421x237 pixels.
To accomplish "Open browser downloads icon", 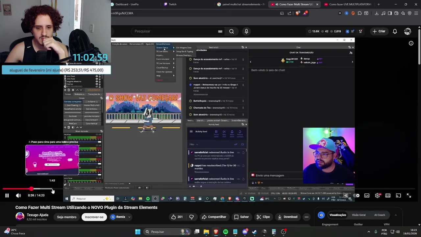I will pos(377,13).
